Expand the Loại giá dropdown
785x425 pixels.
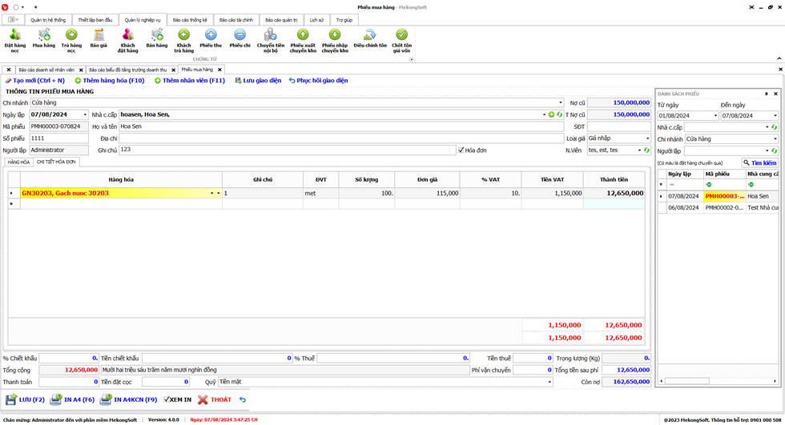(x=647, y=138)
